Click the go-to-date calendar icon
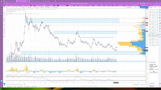Screen dimensions: 161x90 pos(25,84)
